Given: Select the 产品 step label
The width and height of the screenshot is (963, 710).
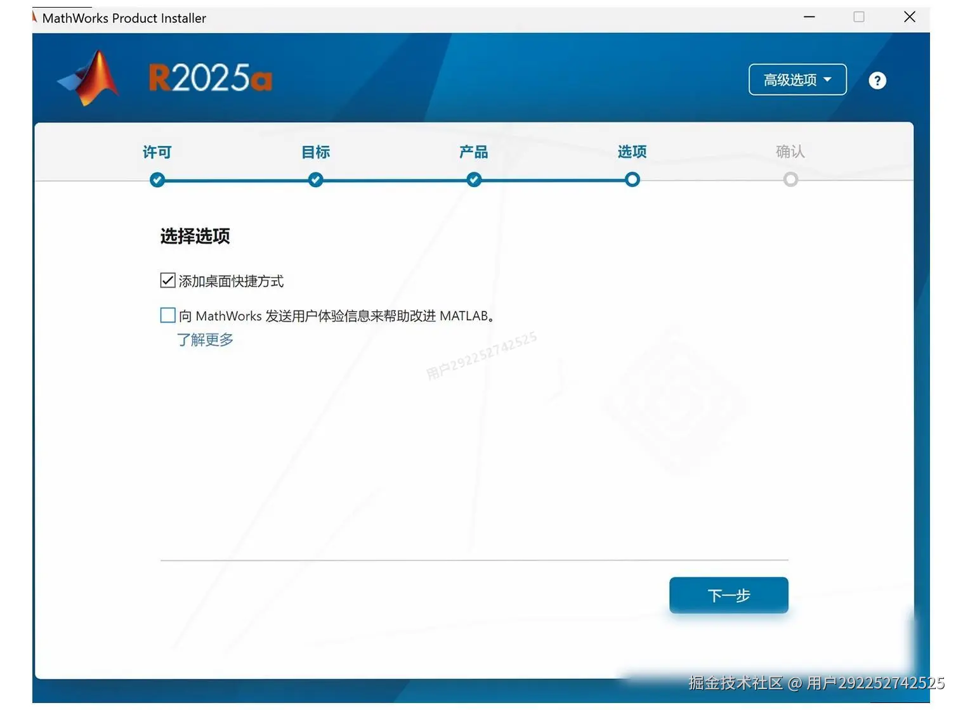Looking at the screenshot, I should point(473,152).
